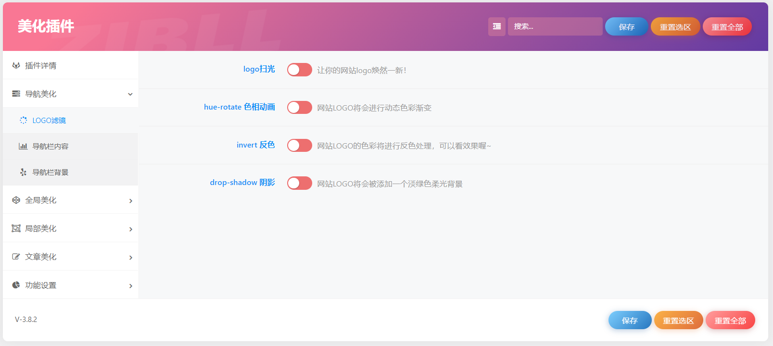Click the 全局美化 cube icon
Screen dimensions: 773x346
tap(16, 200)
